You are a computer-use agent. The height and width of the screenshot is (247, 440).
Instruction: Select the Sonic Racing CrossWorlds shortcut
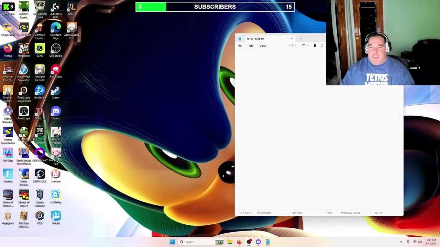[x=24, y=157]
